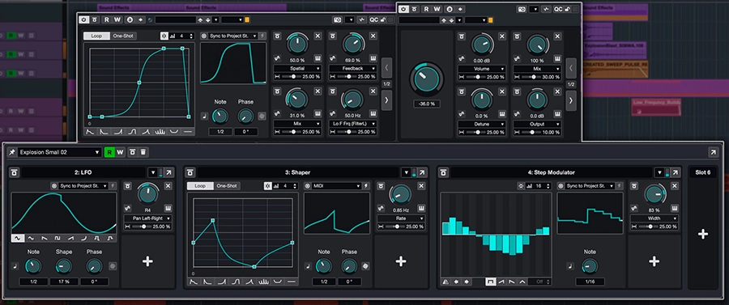729x305 pixels.
Task: Go to next target page after Feedback
Action: pos(386,100)
